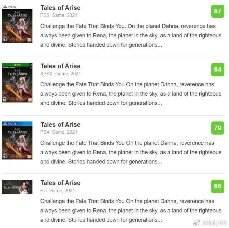
Task: Open the Xbox Tales of Arise cover thumbnail
Action: pyautogui.click(x=17, y=83)
